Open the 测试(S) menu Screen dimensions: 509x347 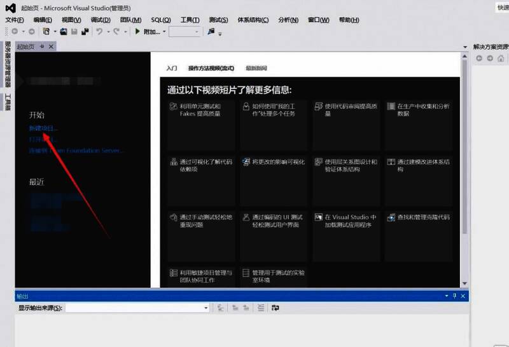(218, 20)
